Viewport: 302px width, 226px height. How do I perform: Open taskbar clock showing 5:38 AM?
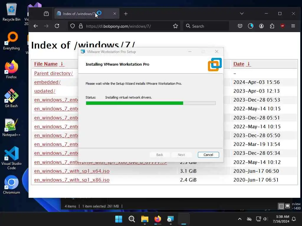(x=281, y=219)
